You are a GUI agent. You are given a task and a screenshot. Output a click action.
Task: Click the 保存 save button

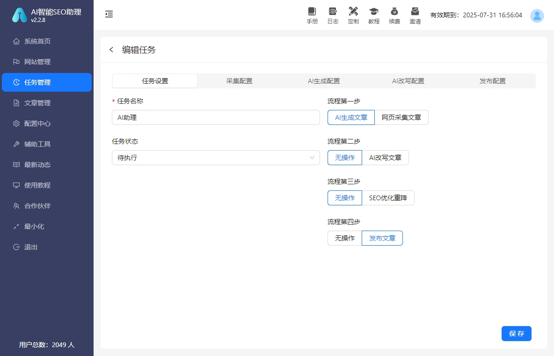516,334
